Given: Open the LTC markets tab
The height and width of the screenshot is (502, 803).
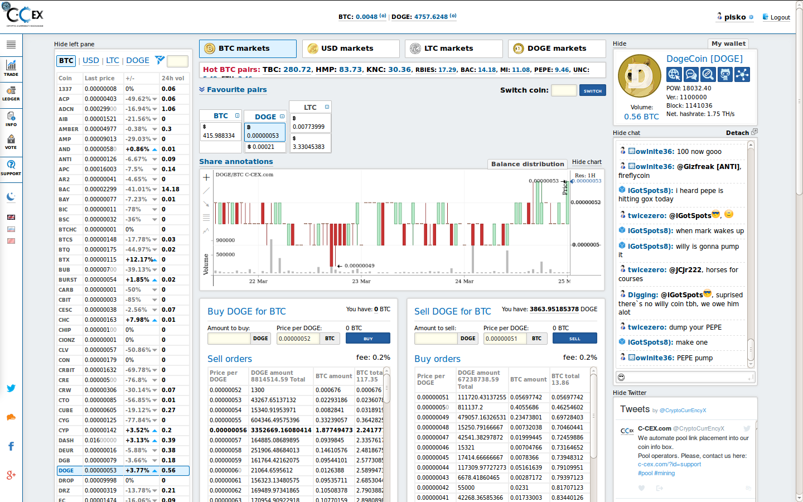Looking at the screenshot, I should [454, 49].
